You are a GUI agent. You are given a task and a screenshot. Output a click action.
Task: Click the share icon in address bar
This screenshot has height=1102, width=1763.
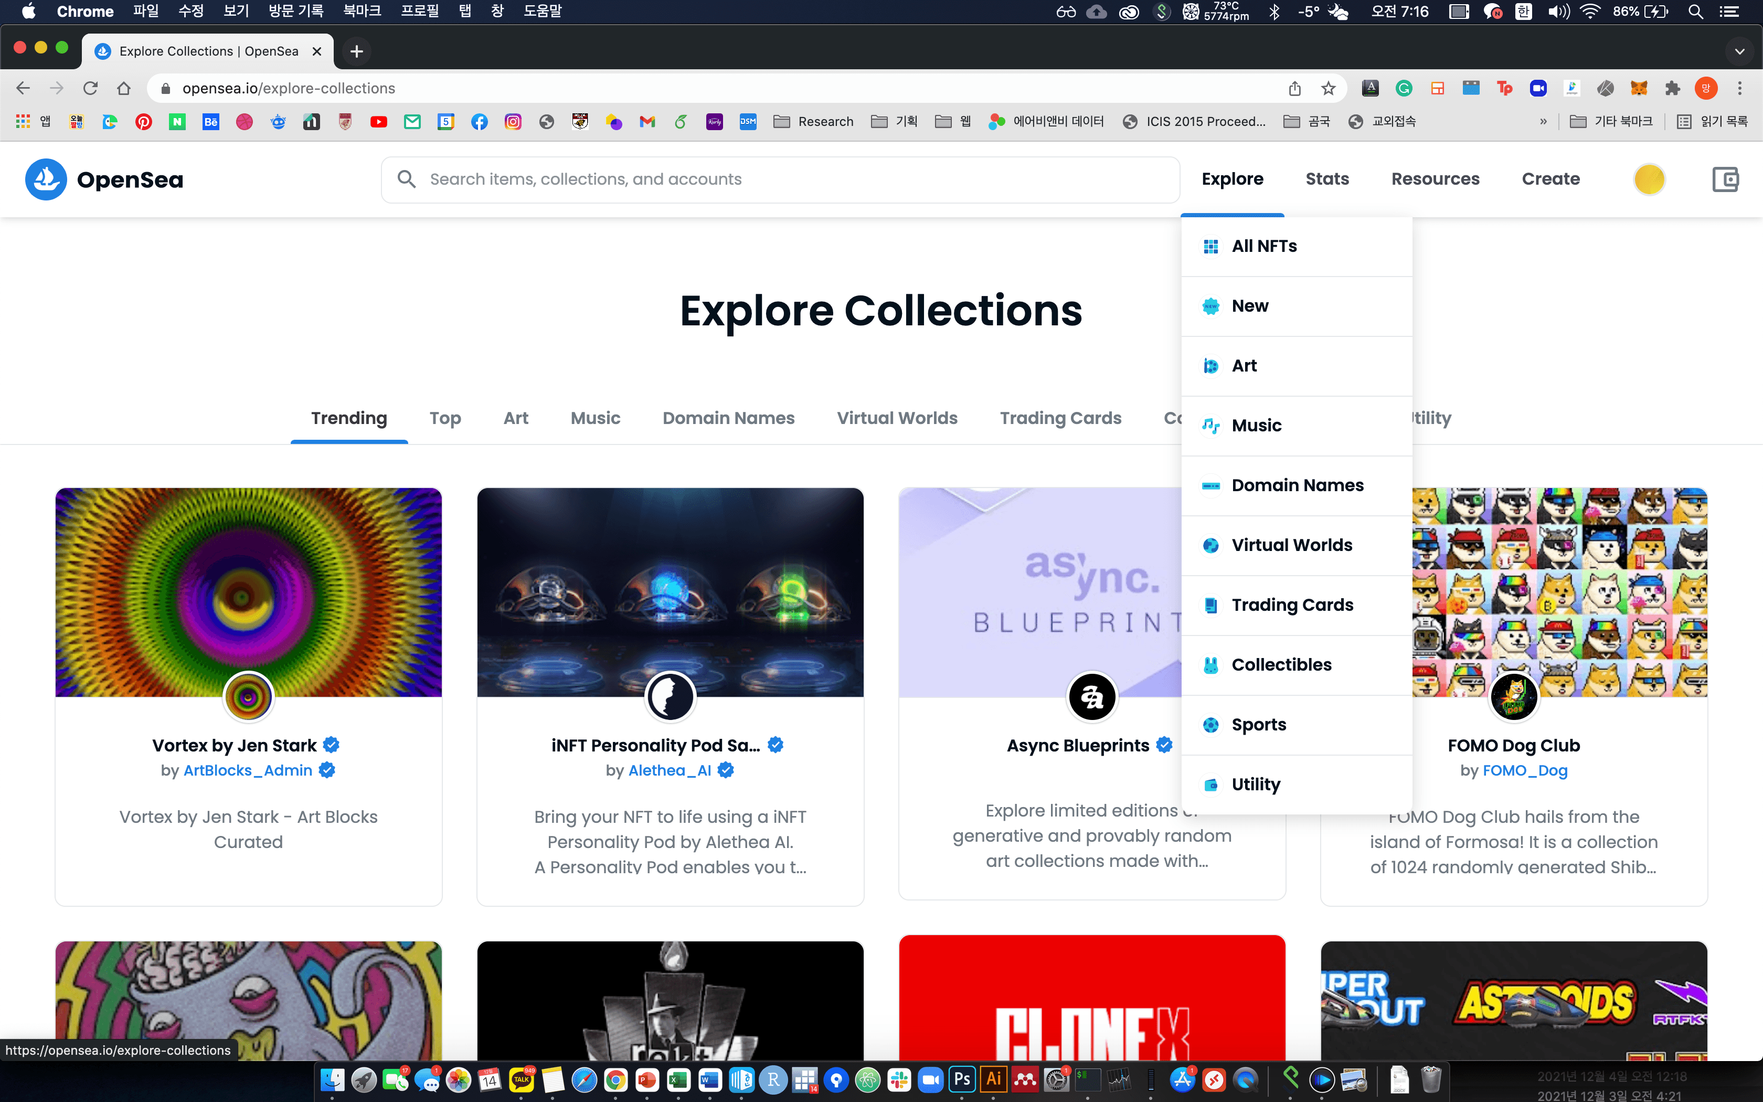click(x=1294, y=88)
